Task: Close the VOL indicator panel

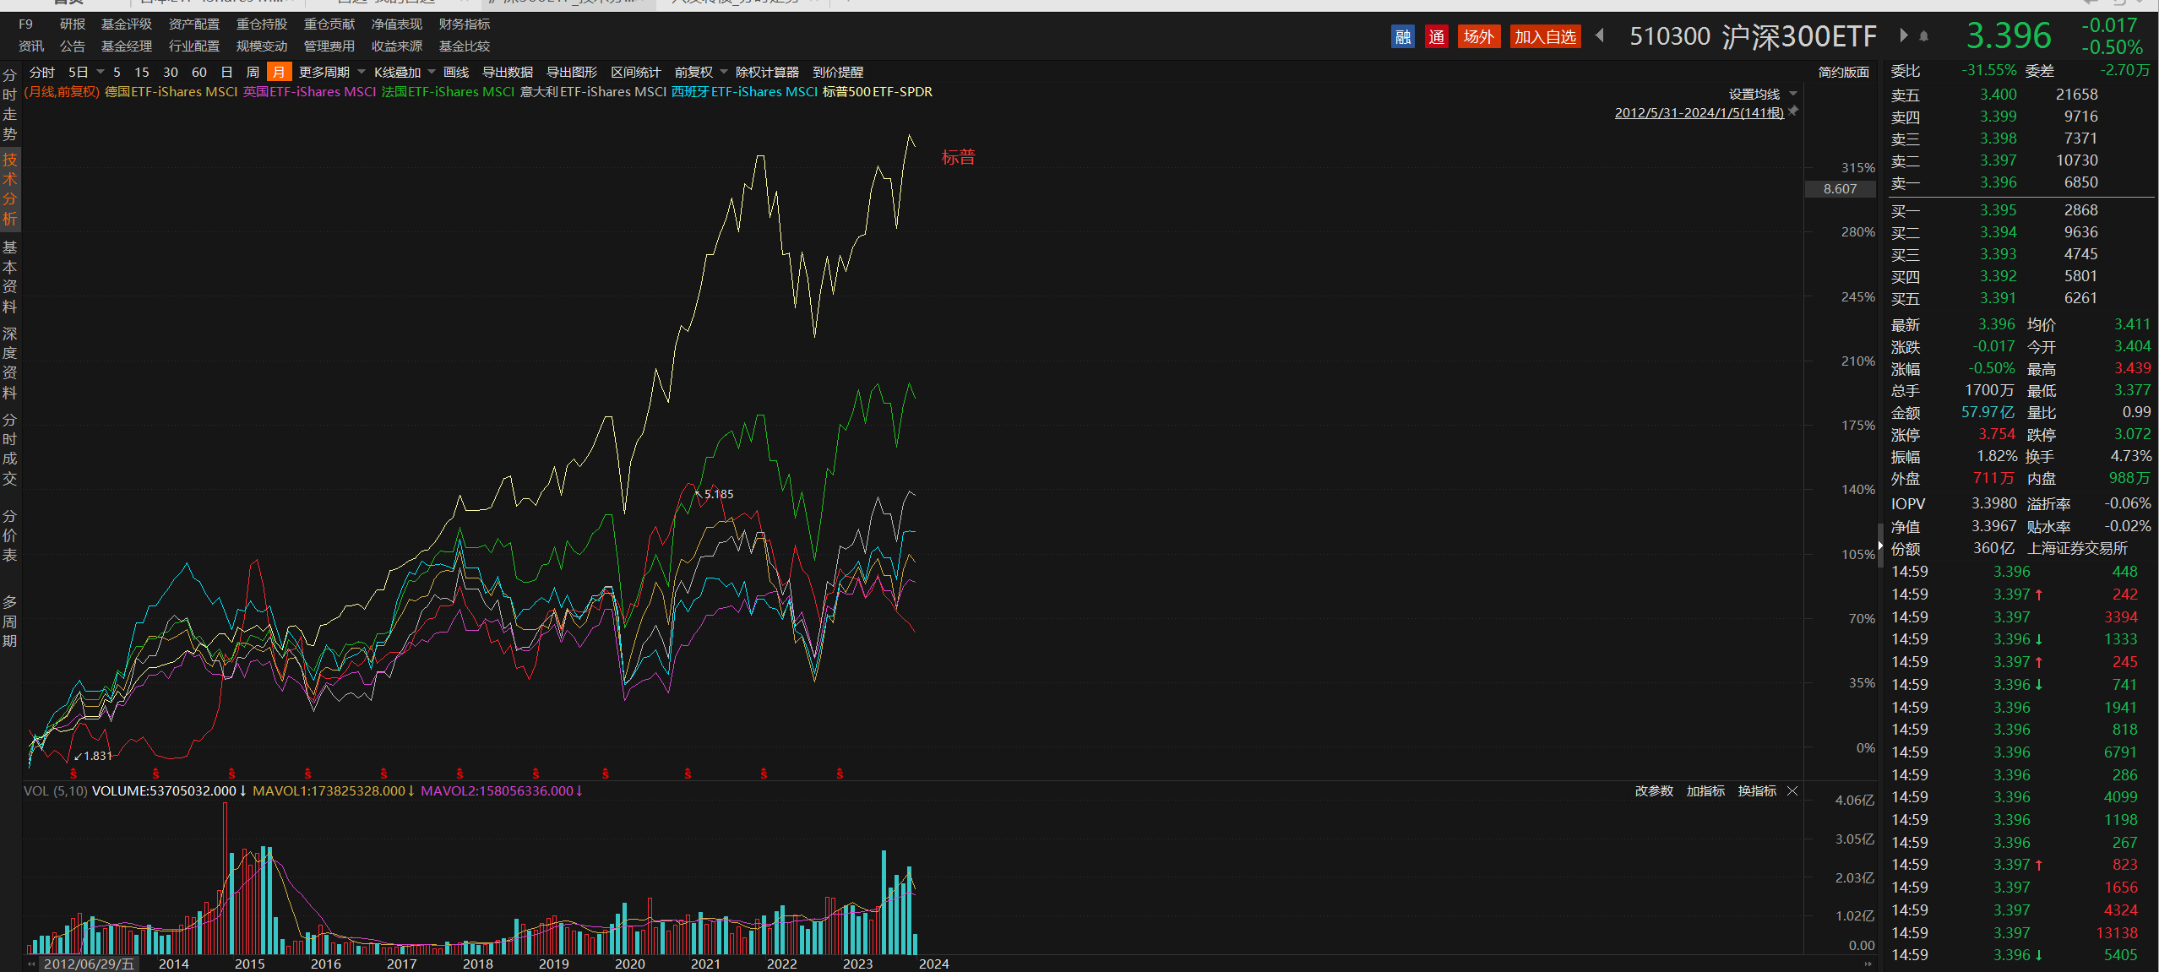Action: [1792, 791]
